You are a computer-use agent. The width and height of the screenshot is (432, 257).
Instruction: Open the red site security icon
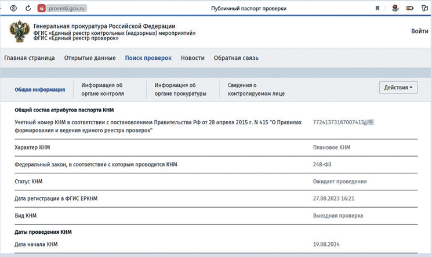[42, 9]
